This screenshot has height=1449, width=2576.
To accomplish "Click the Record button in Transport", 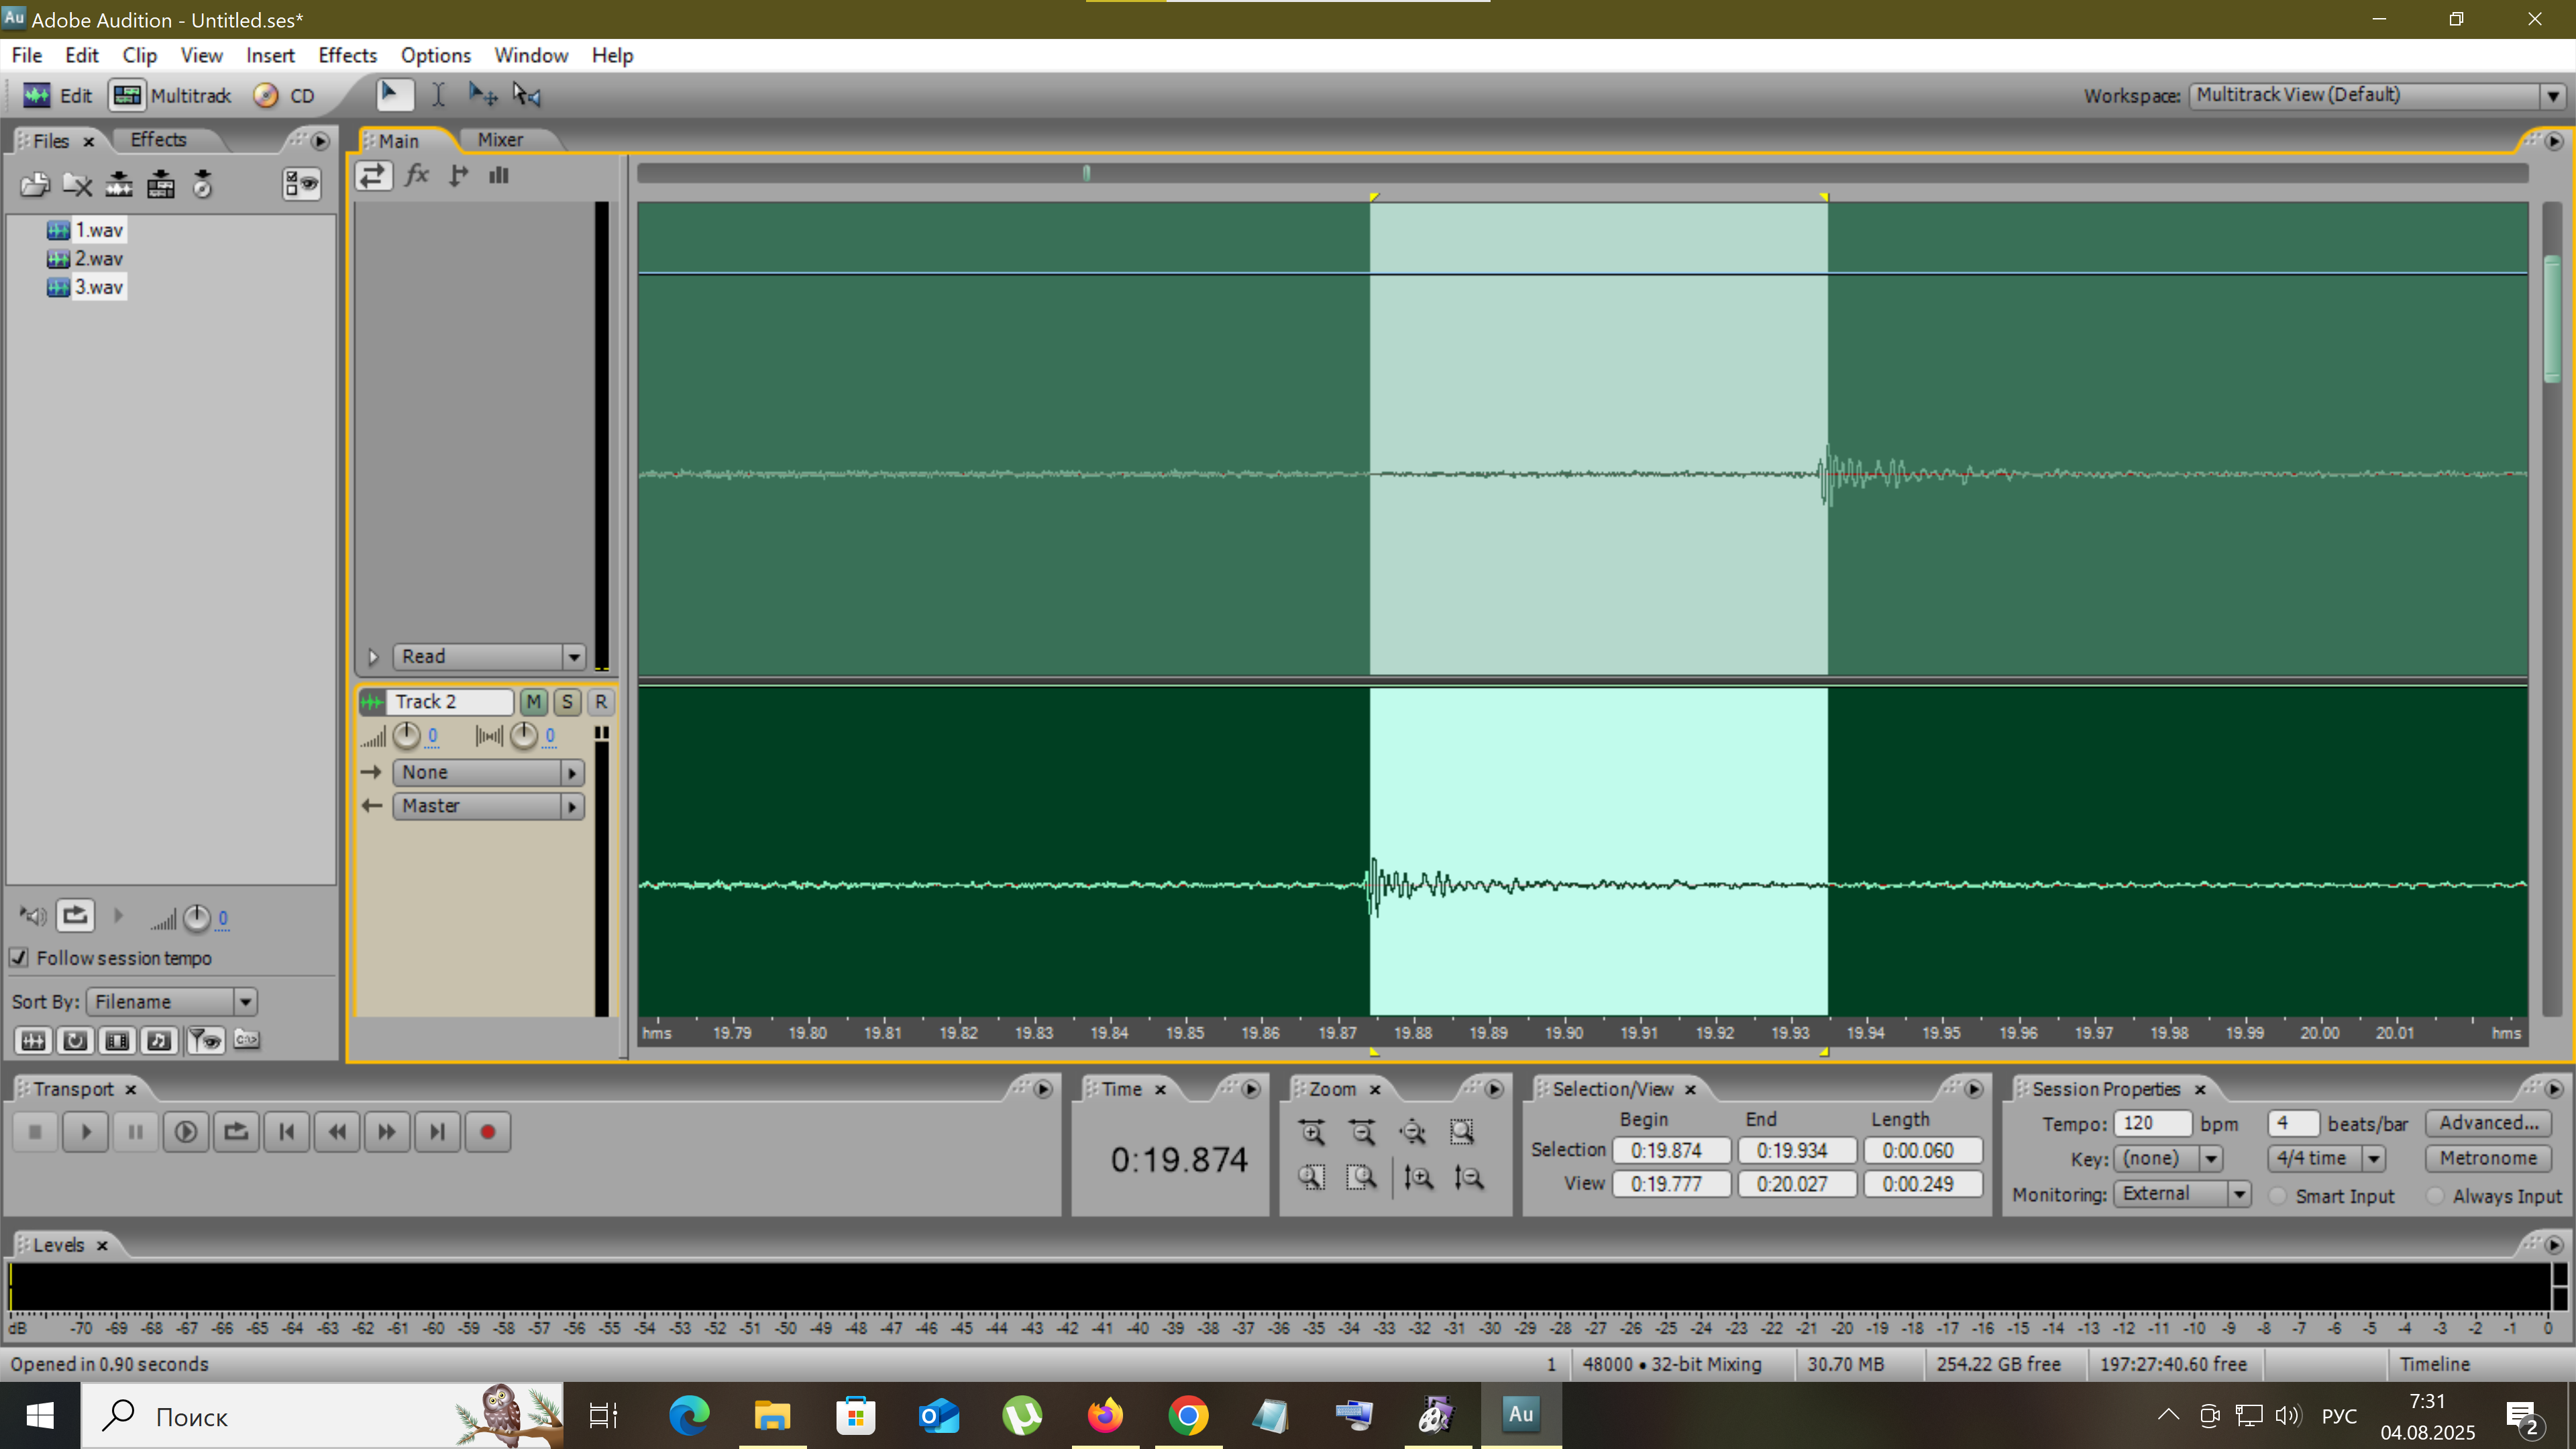I will (487, 1132).
